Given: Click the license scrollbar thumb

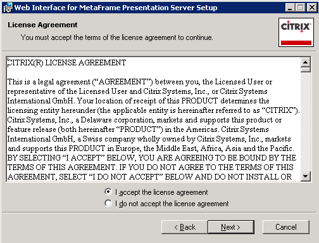Looking at the screenshot, I should coord(306,70).
